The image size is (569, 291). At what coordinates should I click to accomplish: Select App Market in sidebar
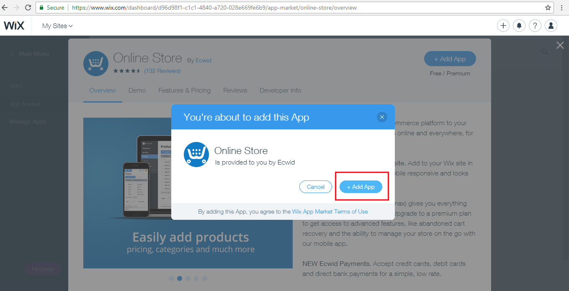[x=25, y=104]
